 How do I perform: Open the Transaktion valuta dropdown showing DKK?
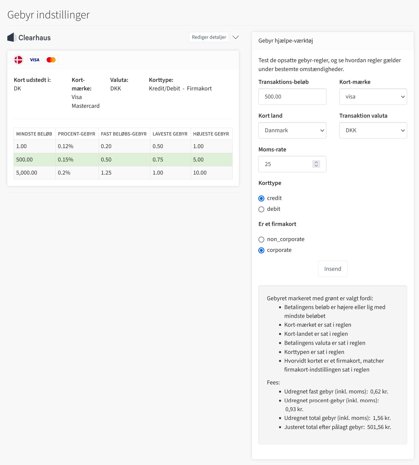[373, 130]
